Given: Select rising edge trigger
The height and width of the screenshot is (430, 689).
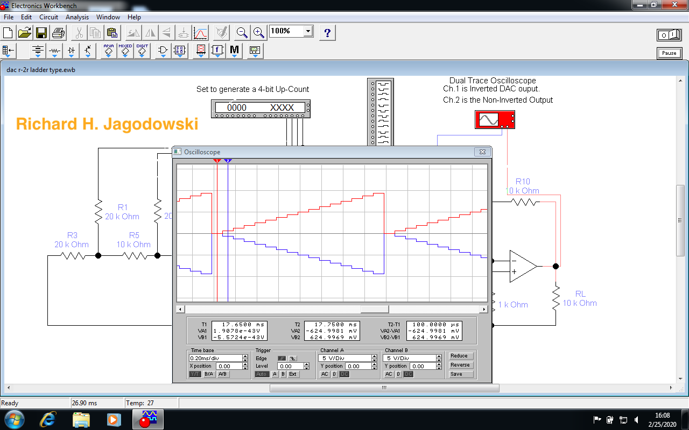Looking at the screenshot, I should (x=282, y=359).
